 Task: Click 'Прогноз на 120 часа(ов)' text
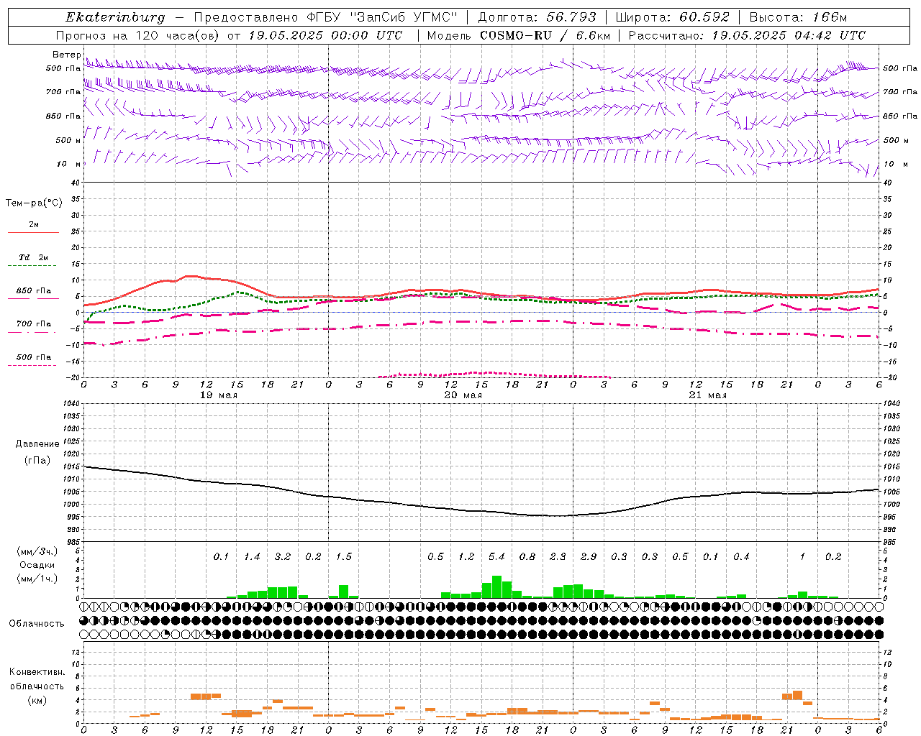[138, 35]
